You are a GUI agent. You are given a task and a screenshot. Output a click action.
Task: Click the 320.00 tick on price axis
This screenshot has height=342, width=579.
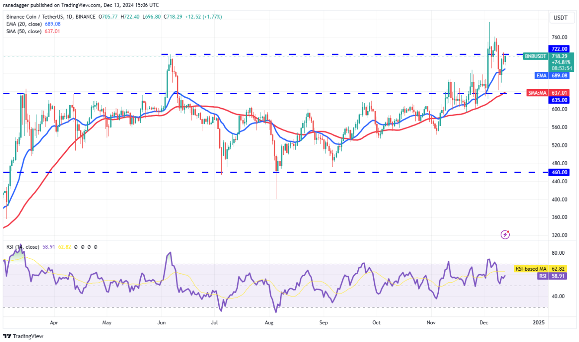(x=559, y=235)
